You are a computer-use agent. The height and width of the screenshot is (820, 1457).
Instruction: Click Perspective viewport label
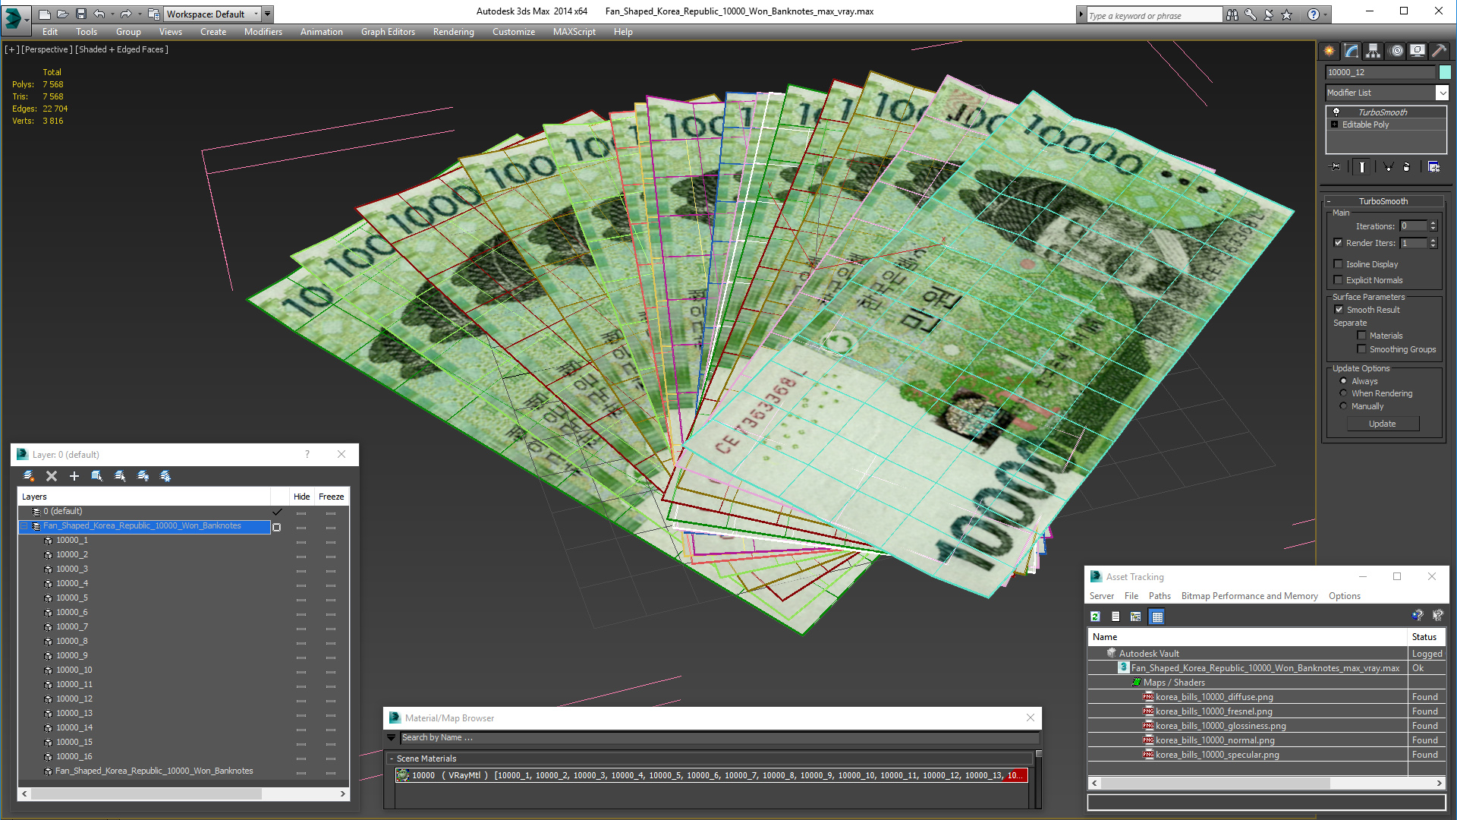[x=47, y=49]
